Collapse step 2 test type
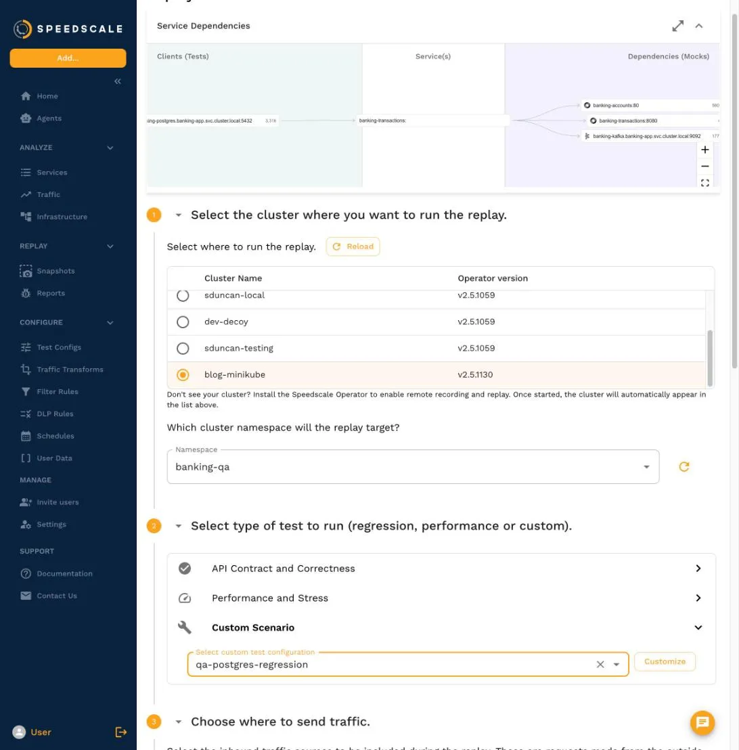 [179, 526]
